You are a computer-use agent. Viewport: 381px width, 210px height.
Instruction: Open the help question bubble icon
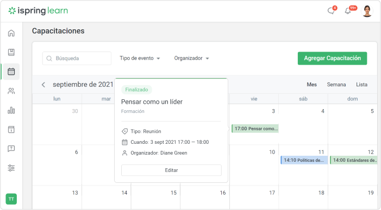coord(11,148)
